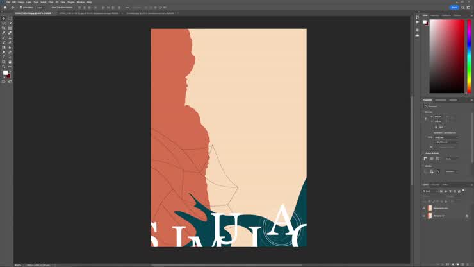Screen dimensions: 474x267
Task: Select the Clone Stamp tool
Action: coord(10,38)
